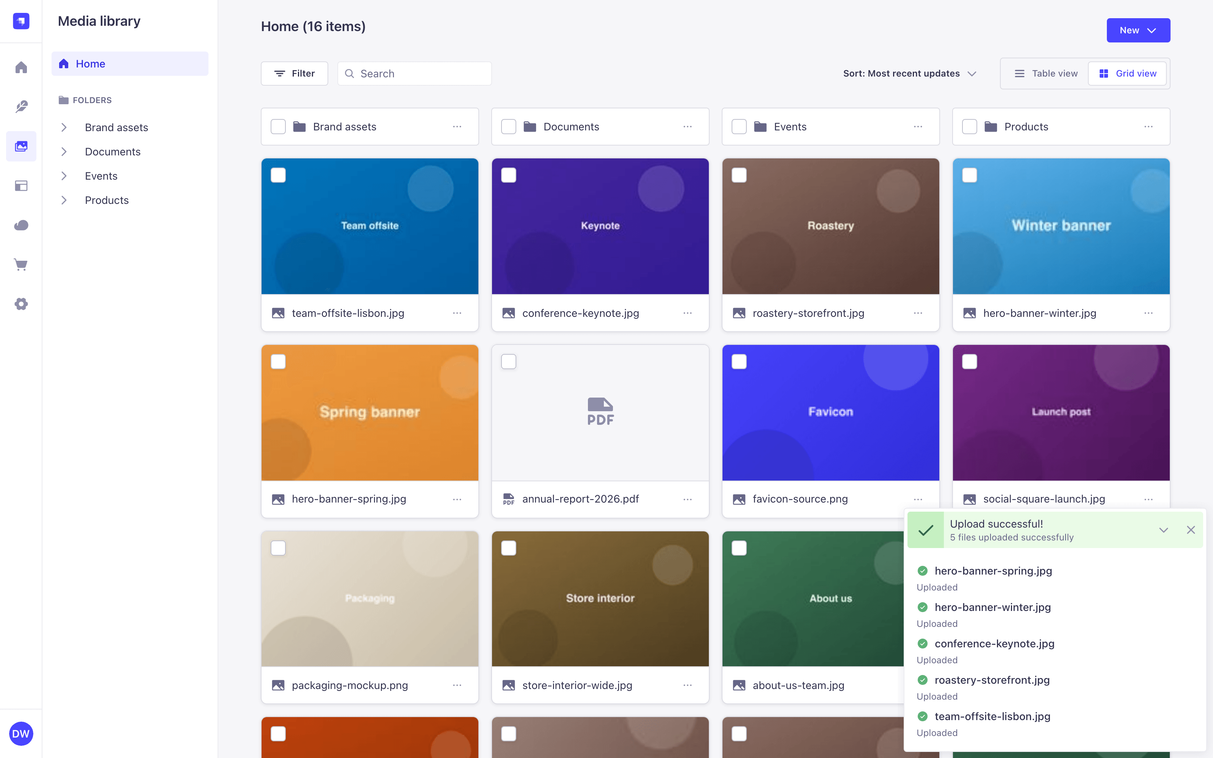Open the Roastery image thumbnail
The image size is (1213, 758).
(x=831, y=227)
